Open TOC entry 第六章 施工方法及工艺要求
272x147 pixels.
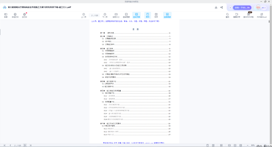click(135, 124)
